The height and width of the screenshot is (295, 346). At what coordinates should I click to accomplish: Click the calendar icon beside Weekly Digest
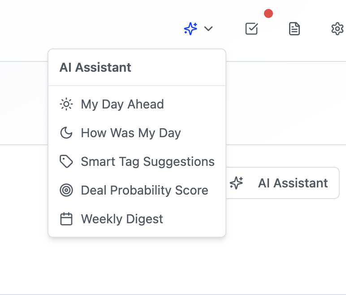coord(66,219)
